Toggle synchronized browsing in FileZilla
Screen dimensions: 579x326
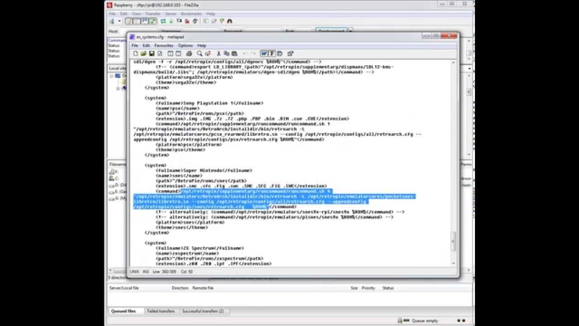(222, 21)
